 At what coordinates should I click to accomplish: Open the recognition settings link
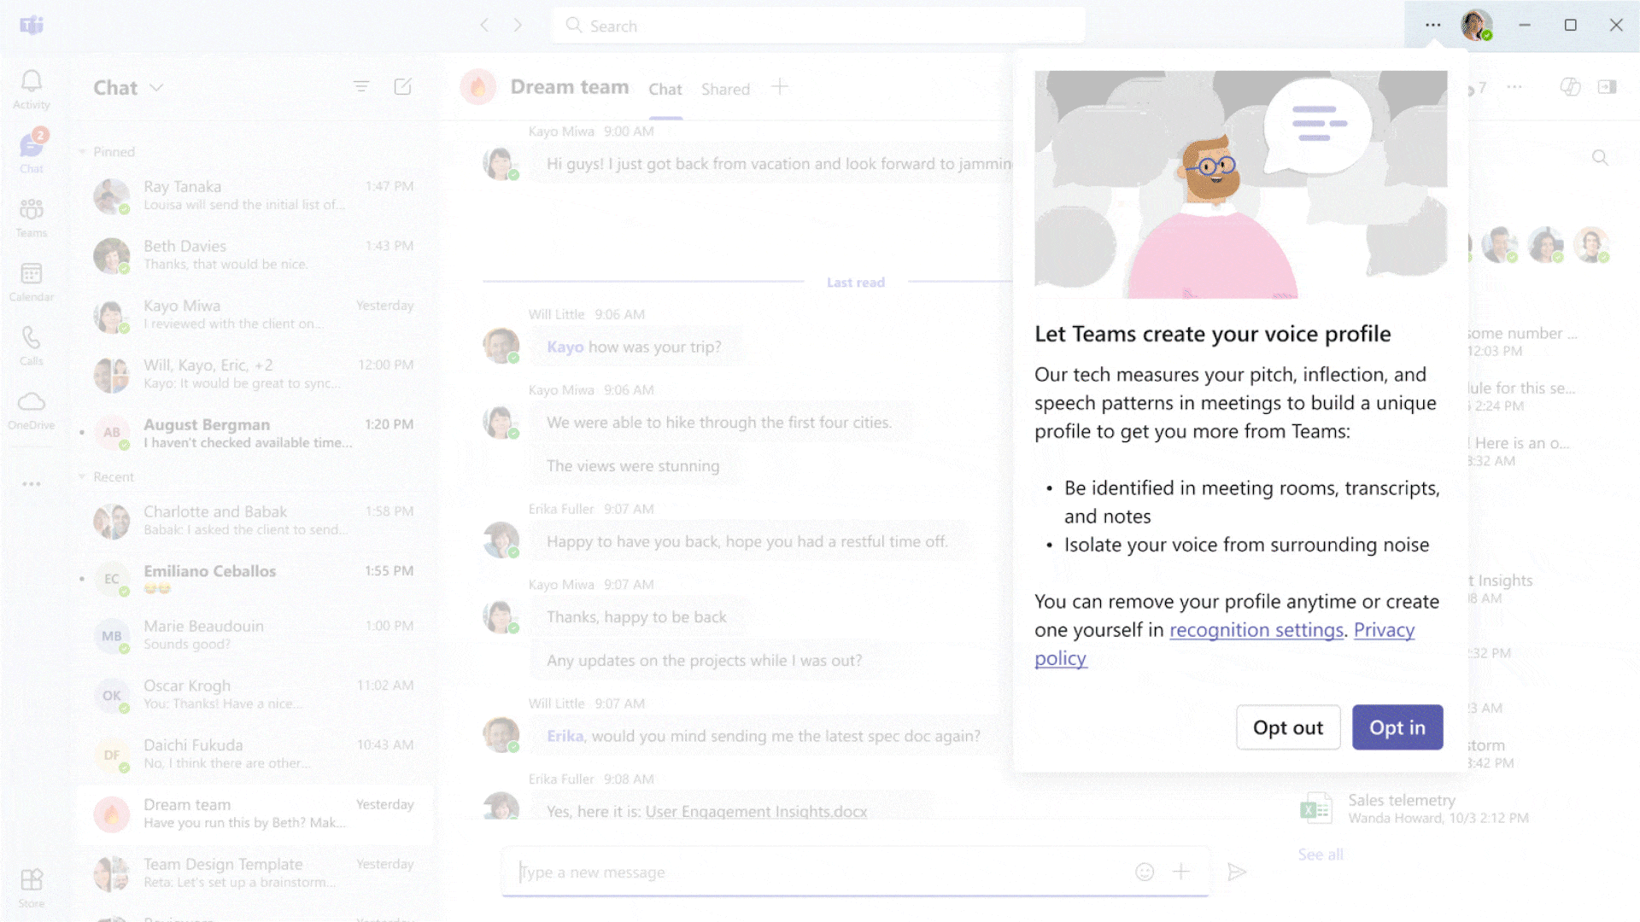pos(1256,630)
